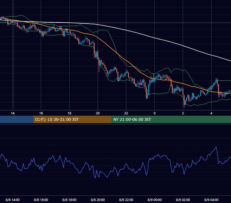Click the 2 hour label on price chart axis
The image size is (231, 203).
(183, 113)
